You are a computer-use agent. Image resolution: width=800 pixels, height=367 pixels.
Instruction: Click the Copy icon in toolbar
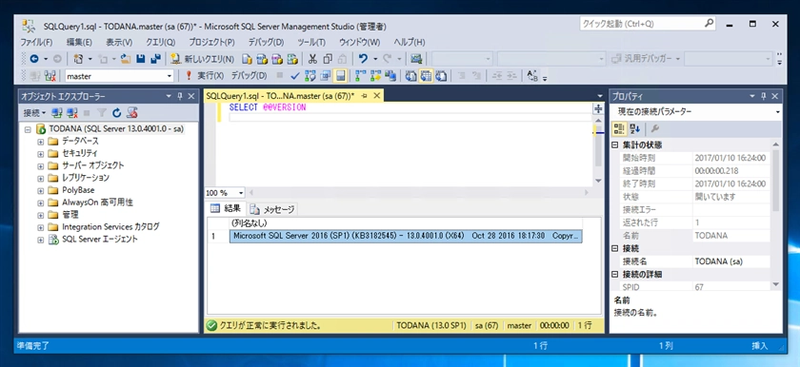pyautogui.click(x=328, y=59)
